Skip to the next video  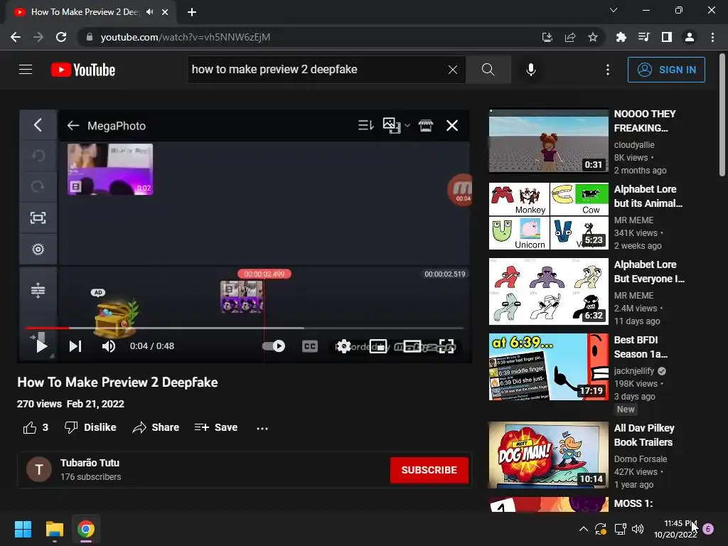[75, 346]
